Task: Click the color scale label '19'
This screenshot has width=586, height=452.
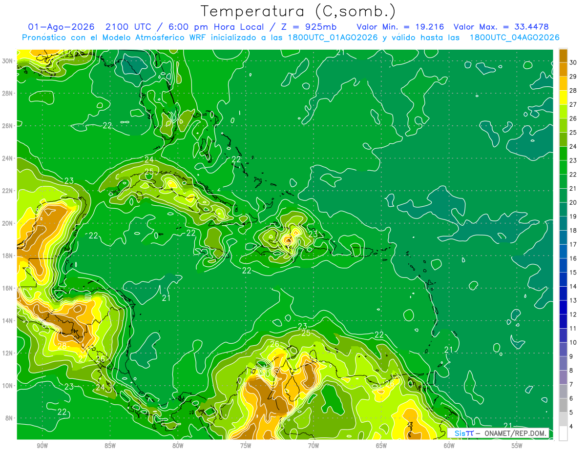Action: 573,216
